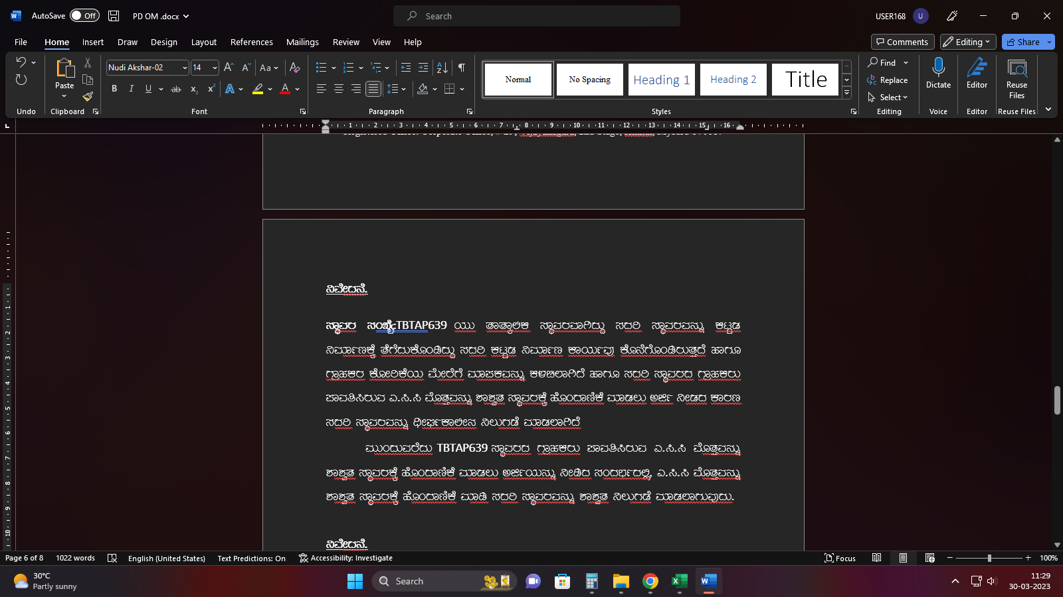
Task: Click Focus mode in status bar
Action: pyautogui.click(x=840, y=558)
